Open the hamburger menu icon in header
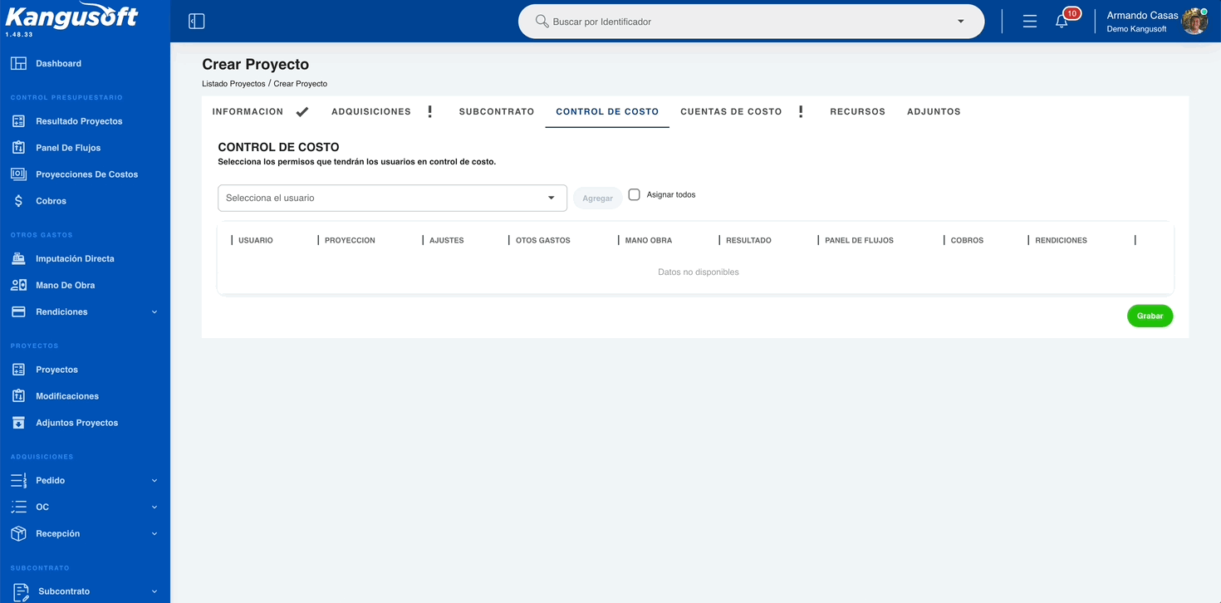Viewport: 1221px width, 603px height. [1030, 22]
